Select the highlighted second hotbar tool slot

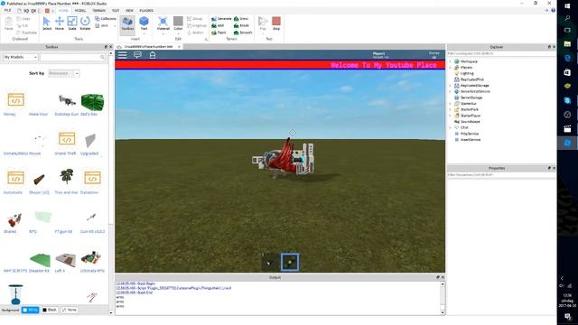click(290, 262)
